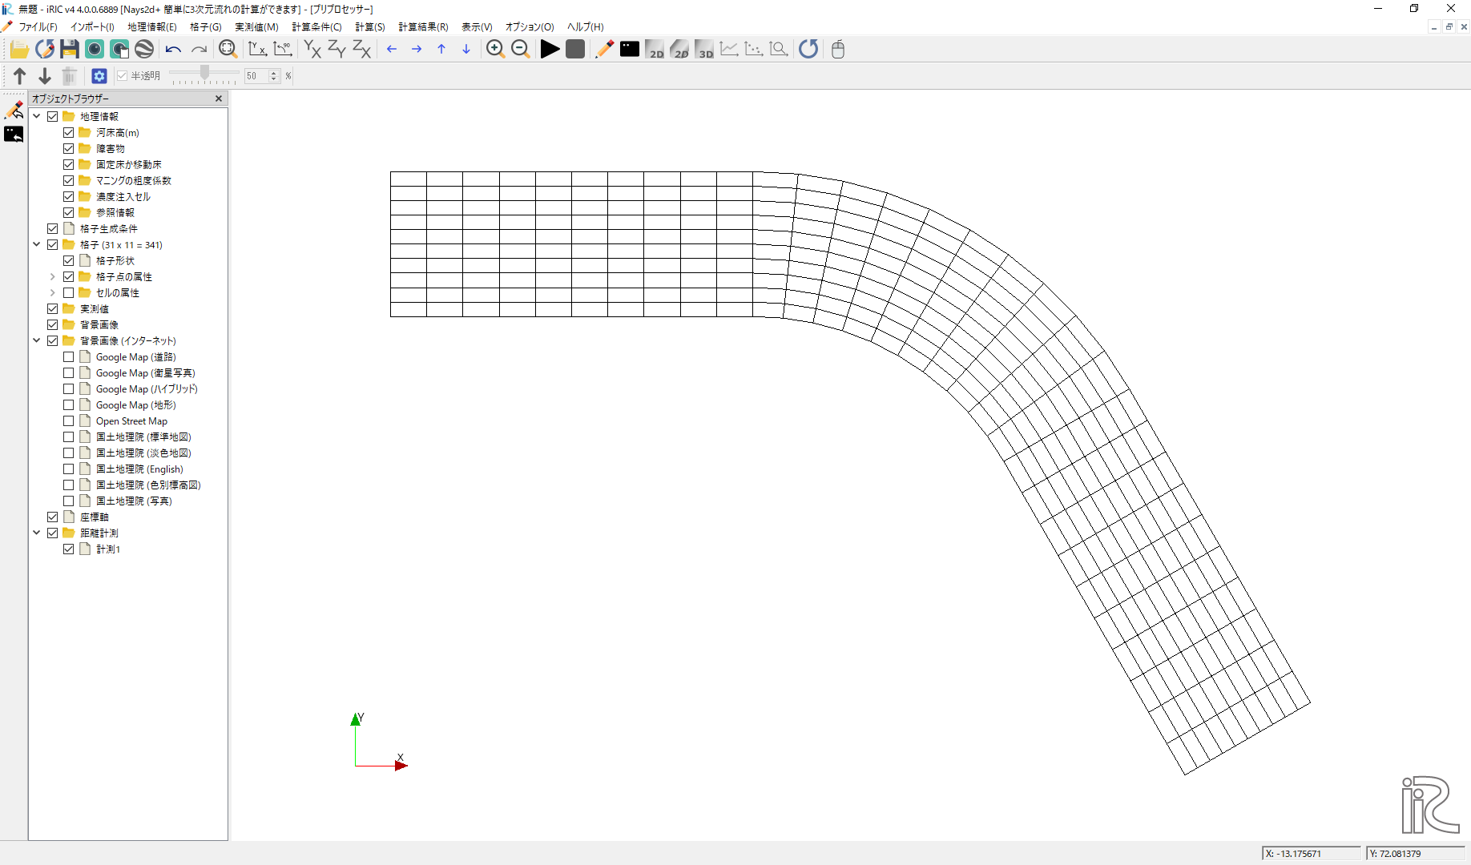Screen dimensions: 1471x865
Task: Expand the 格子点の属性 node
Action: [53, 277]
